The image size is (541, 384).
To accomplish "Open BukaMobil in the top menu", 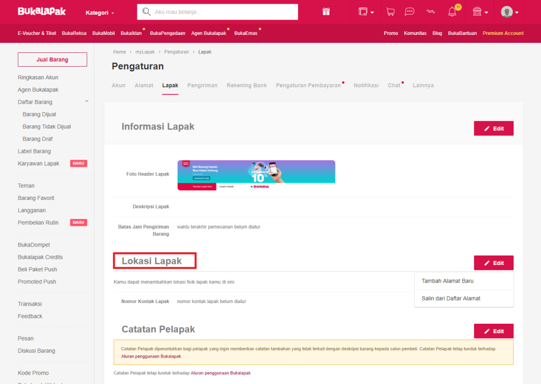I will click(104, 33).
